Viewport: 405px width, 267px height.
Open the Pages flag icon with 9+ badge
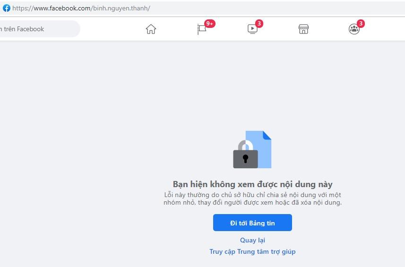click(x=202, y=29)
